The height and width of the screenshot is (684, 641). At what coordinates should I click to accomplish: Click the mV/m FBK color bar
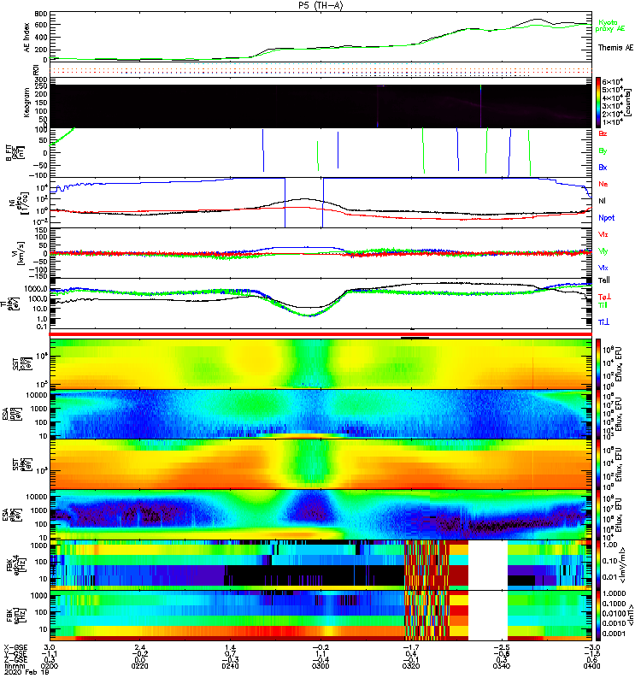[x=599, y=564]
